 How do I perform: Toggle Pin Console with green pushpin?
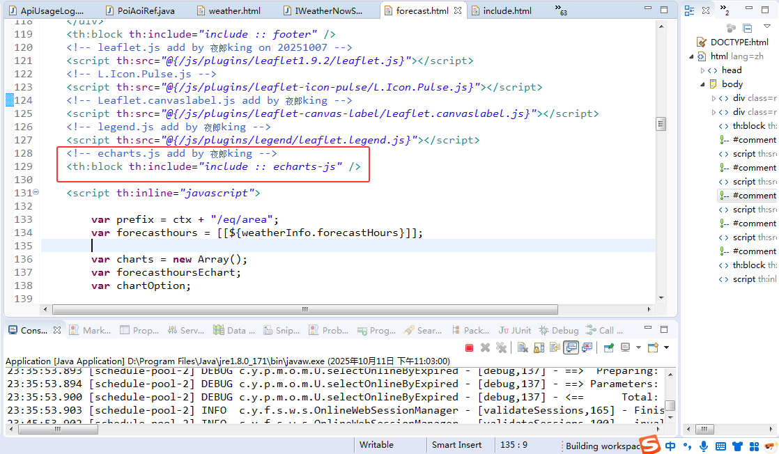(608, 347)
